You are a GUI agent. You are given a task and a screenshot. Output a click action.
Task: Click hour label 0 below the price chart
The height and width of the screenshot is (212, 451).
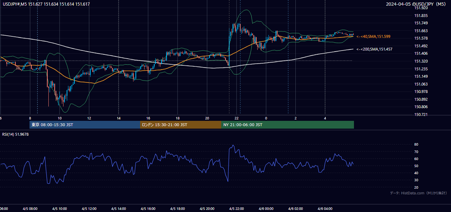(x=266, y=118)
